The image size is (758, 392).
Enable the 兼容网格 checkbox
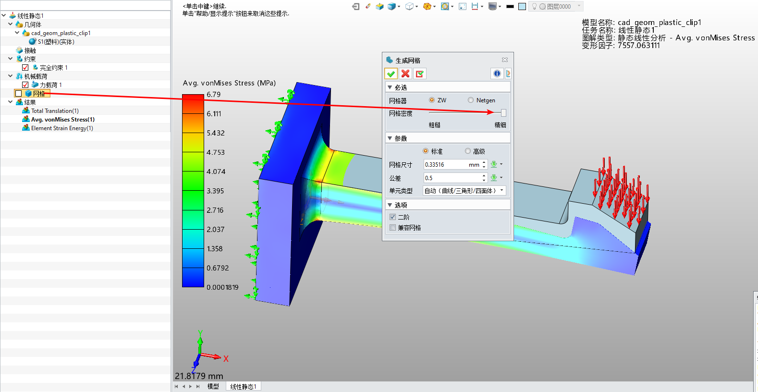click(x=393, y=228)
